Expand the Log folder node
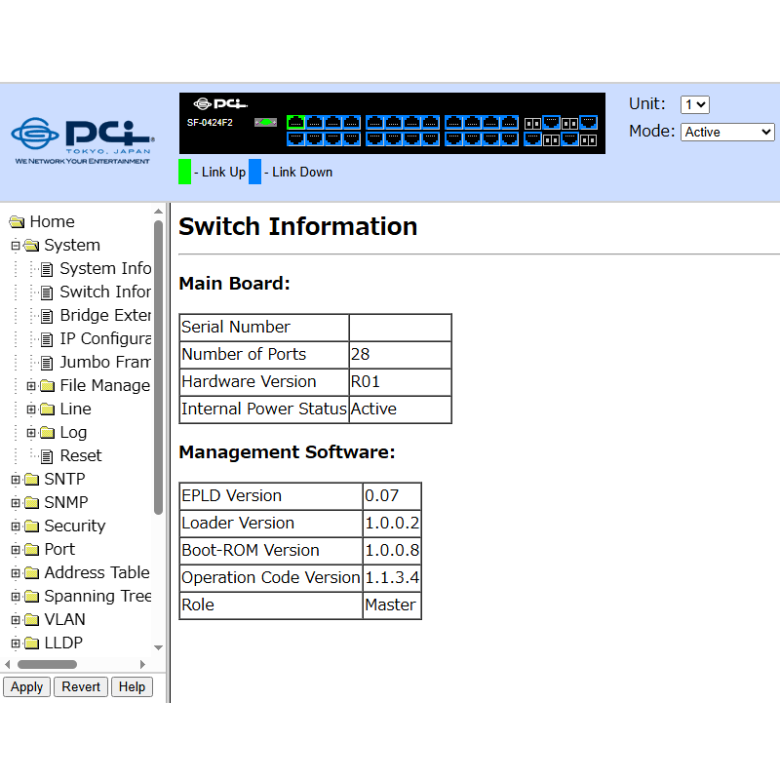Screen dimensions: 780x780 31,433
